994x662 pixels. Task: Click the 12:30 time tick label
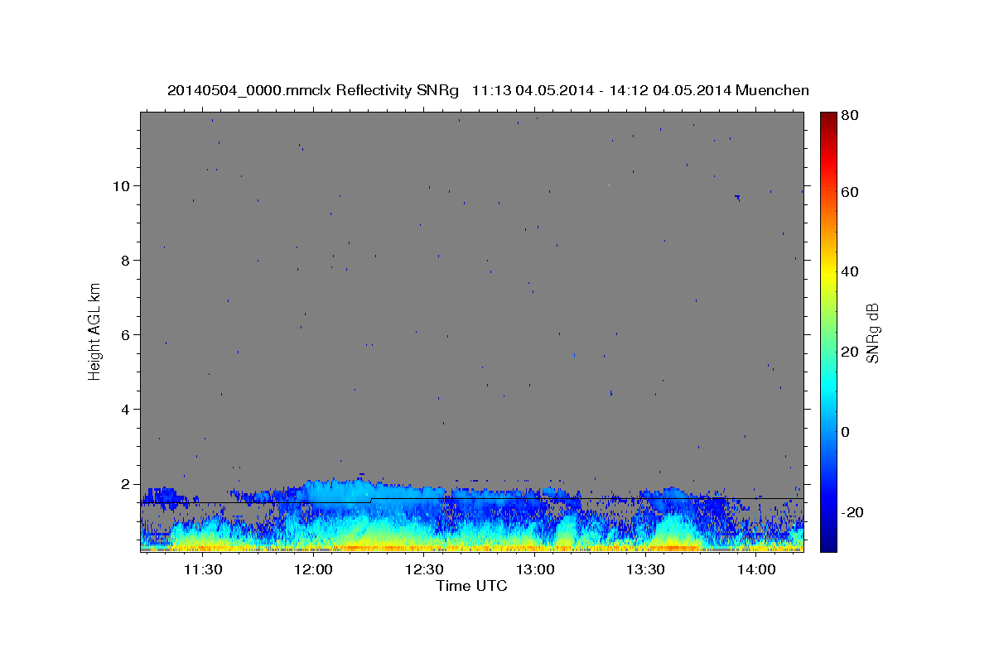click(424, 569)
